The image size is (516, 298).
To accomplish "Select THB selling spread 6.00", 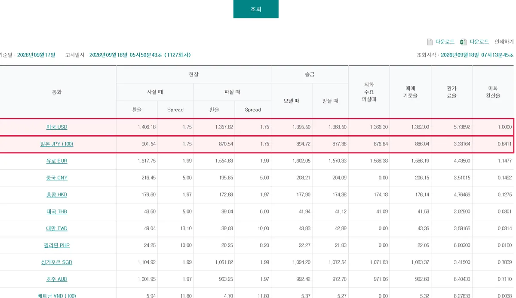I will [x=264, y=212].
